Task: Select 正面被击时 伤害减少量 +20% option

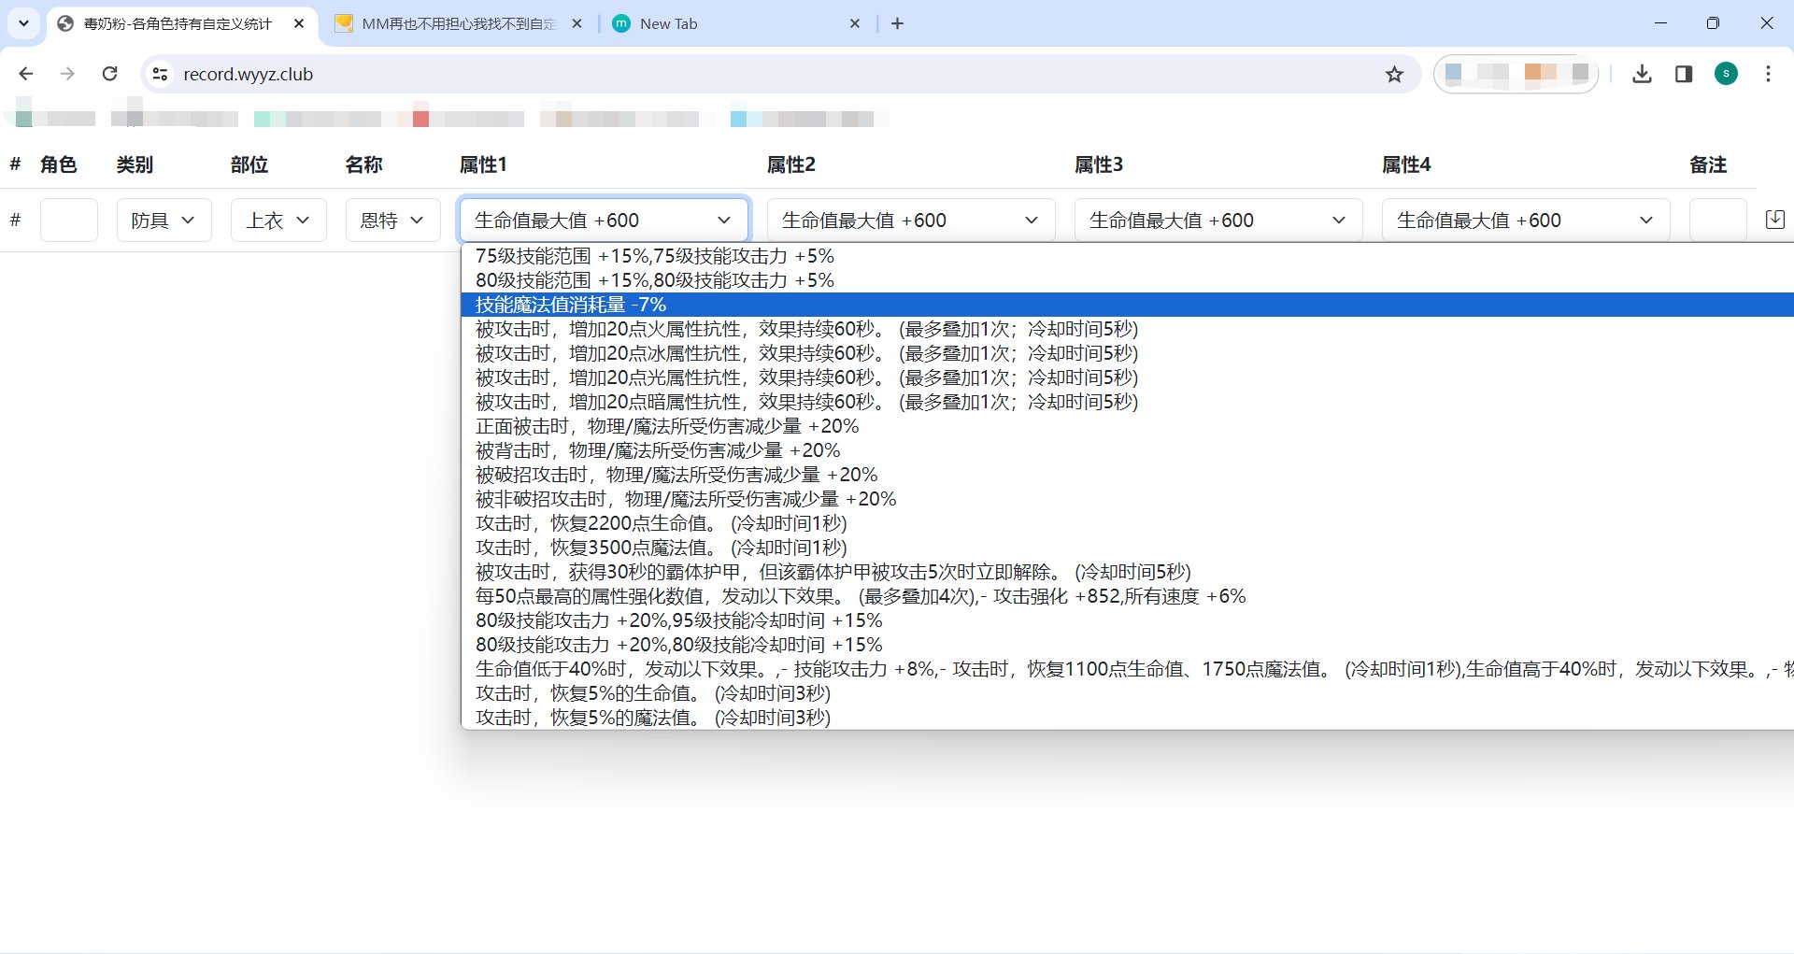Action: [1128, 425]
